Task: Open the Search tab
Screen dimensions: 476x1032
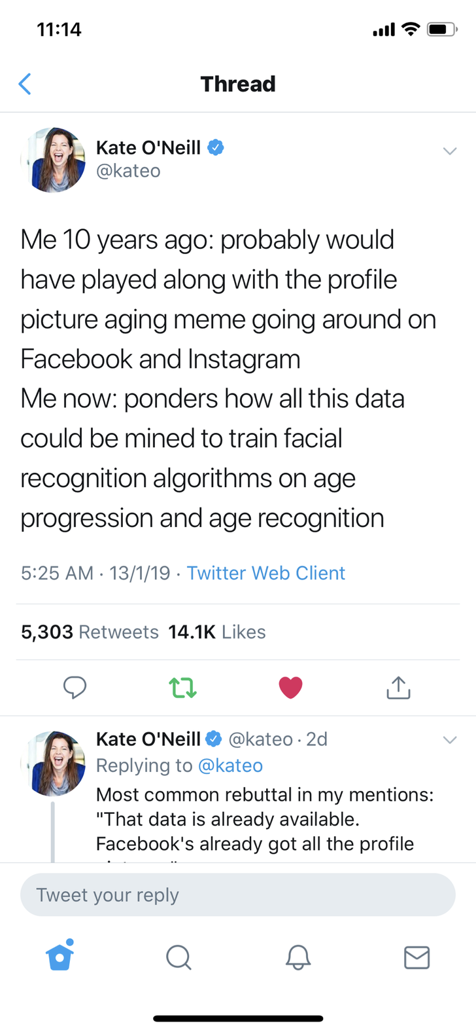Action: click(x=178, y=957)
